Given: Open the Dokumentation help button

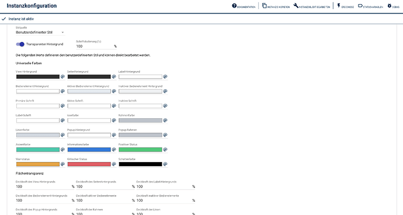Looking at the screenshot, I should [x=244, y=6].
